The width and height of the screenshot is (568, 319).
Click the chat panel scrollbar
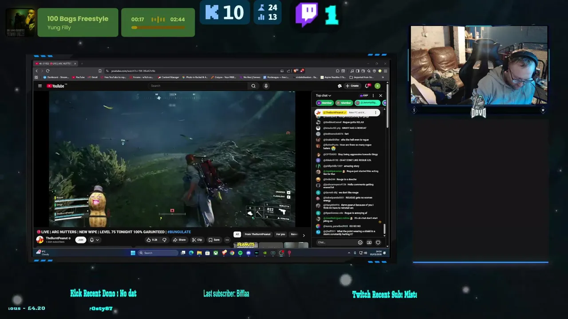click(385, 229)
